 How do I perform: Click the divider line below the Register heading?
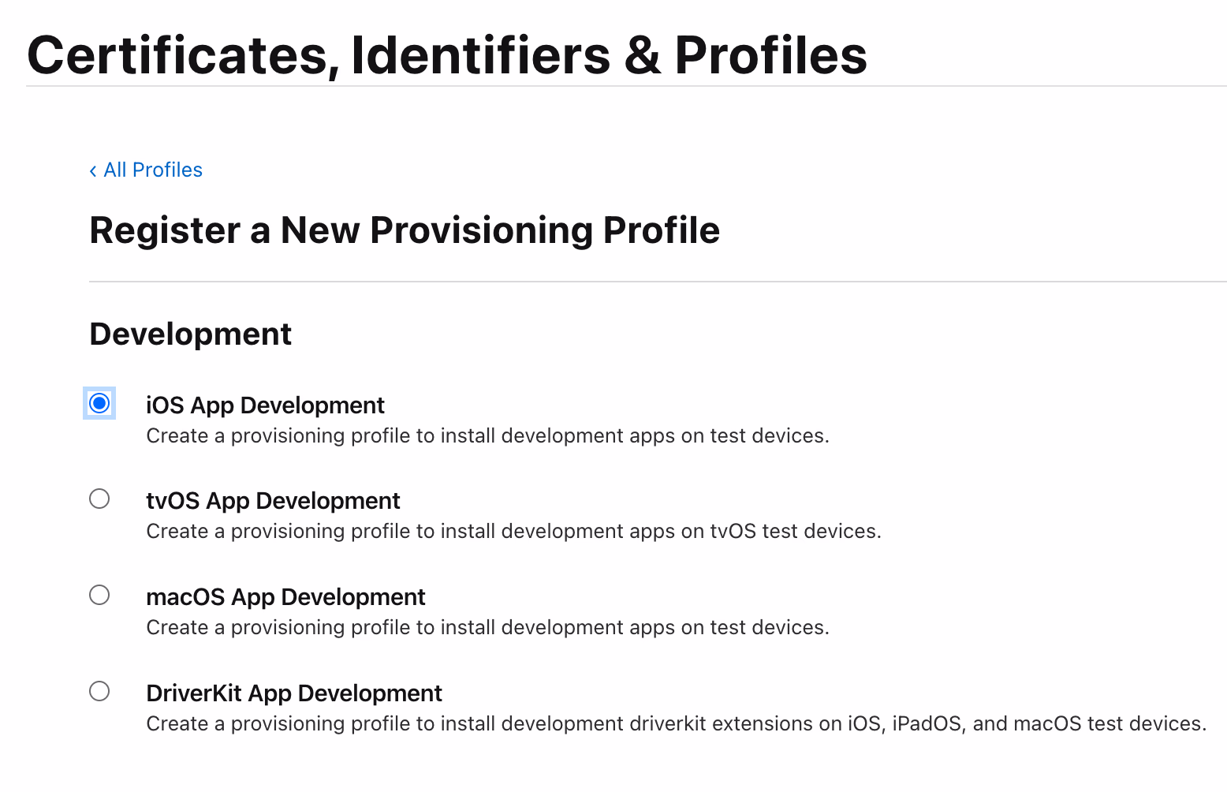click(658, 282)
